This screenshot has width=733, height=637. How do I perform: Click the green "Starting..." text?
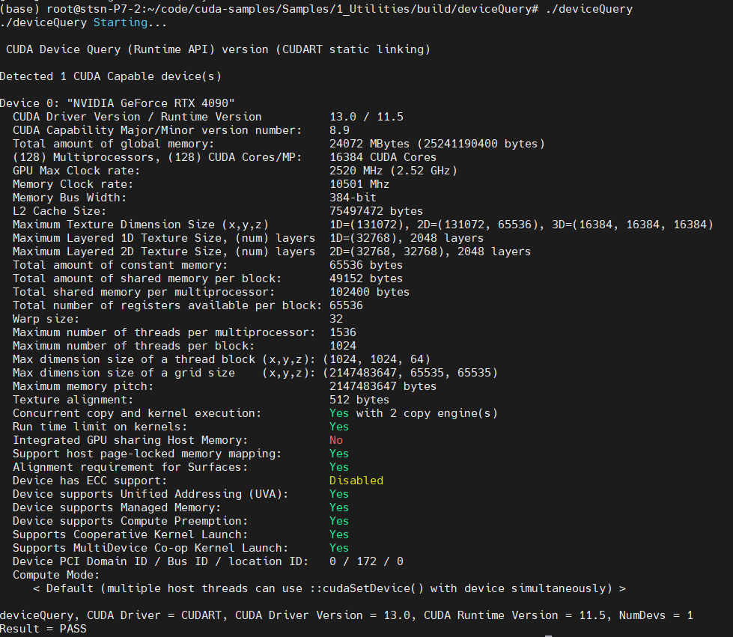130,22
